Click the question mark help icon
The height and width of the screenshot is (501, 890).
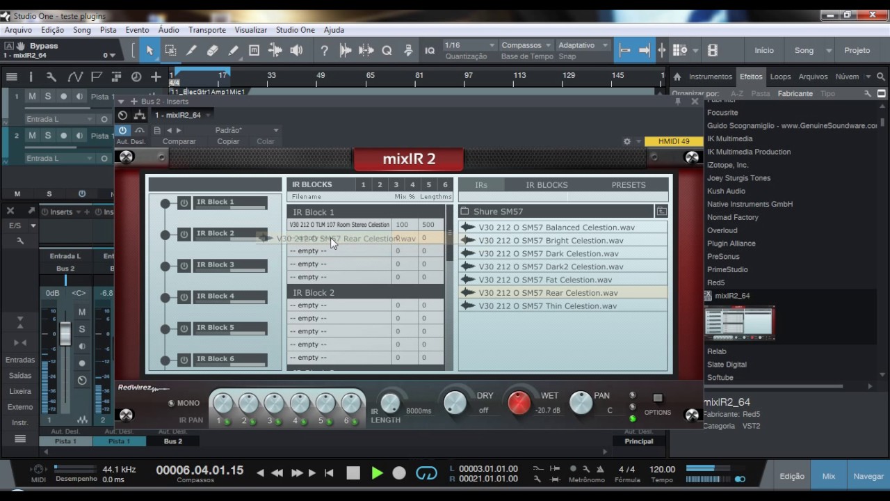(324, 50)
